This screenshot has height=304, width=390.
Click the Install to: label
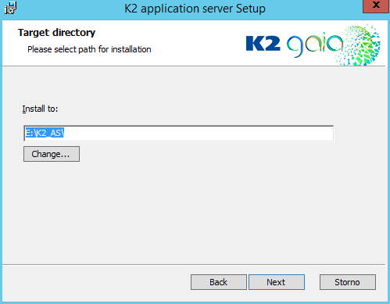coord(40,109)
